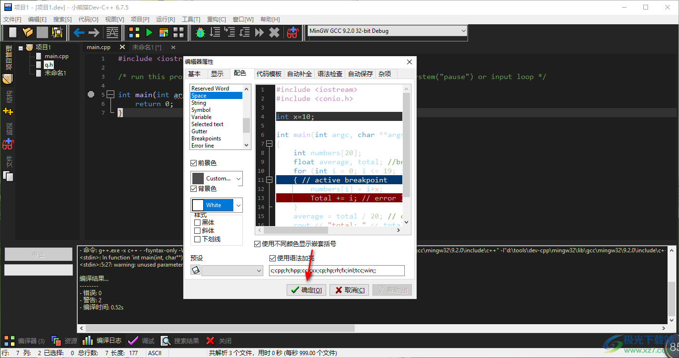The height and width of the screenshot is (358, 679).
Task: Click the Reformat code toolbar icon
Action: 112,32
